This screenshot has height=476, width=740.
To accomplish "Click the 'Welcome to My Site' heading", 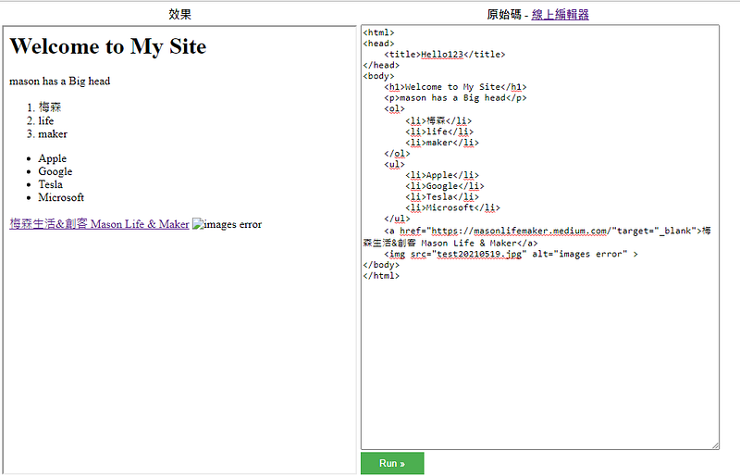I will coord(108,47).
